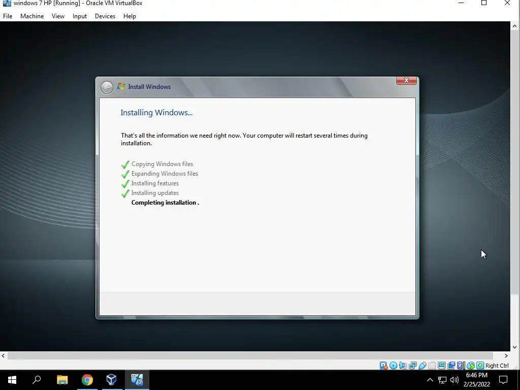The height and width of the screenshot is (390, 520).
Task: Open VirtualBox Manager from the taskbar
Action: coord(111,380)
